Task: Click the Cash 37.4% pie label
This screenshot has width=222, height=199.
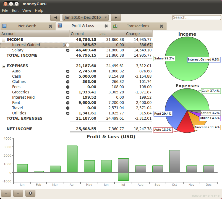Action: click(x=211, y=91)
